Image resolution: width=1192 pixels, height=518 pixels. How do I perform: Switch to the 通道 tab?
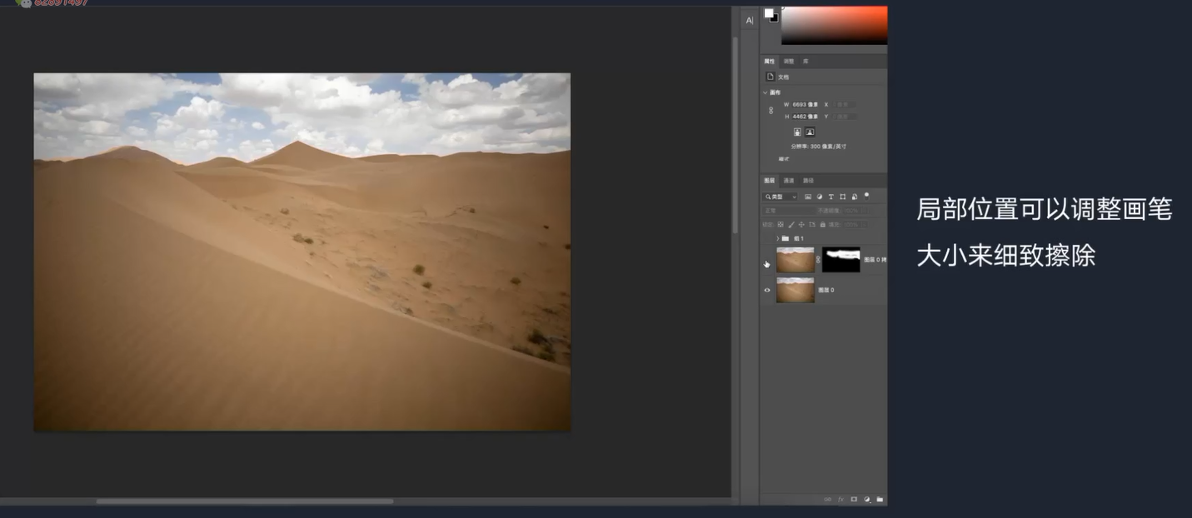tap(789, 181)
